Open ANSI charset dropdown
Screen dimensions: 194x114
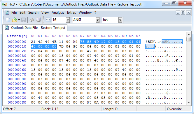86,20
